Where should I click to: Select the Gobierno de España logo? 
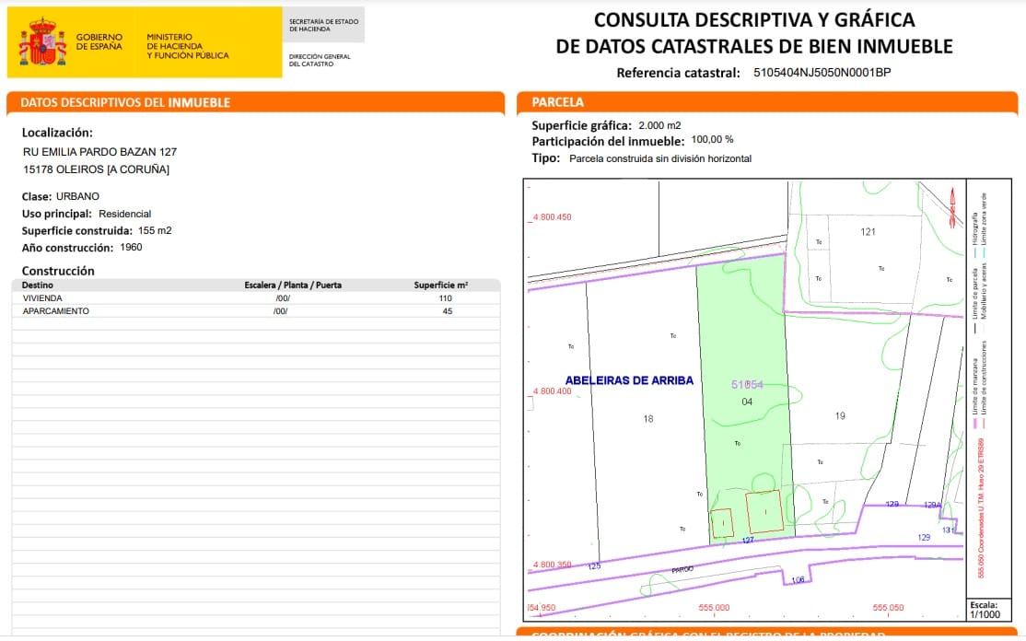pos(69,41)
